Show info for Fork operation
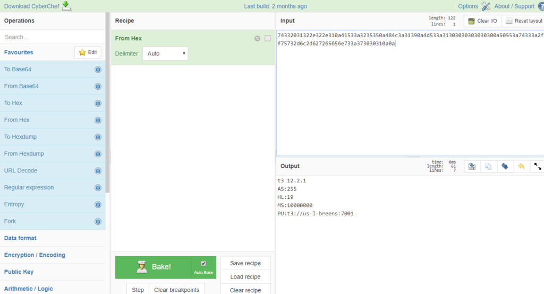The height and width of the screenshot is (294, 544). [x=98, y=222]
